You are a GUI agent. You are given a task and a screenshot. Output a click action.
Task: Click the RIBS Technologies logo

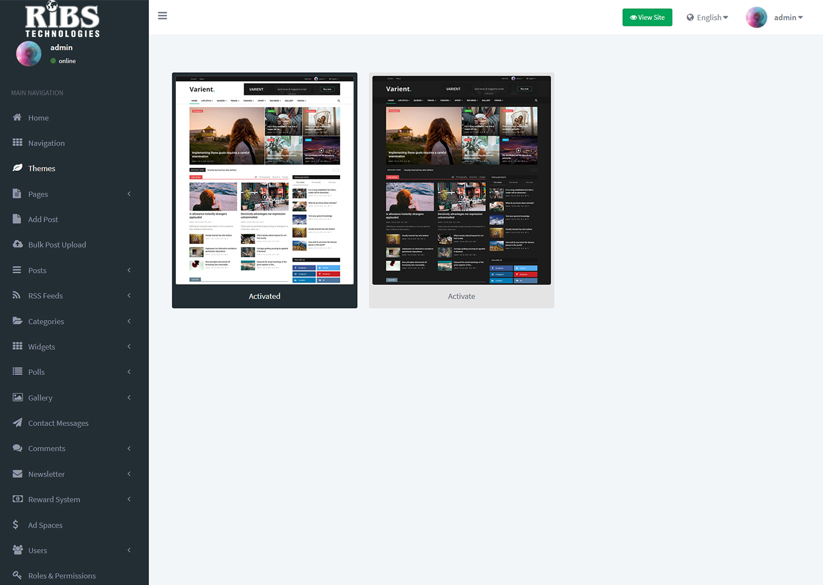pos(62,21)
